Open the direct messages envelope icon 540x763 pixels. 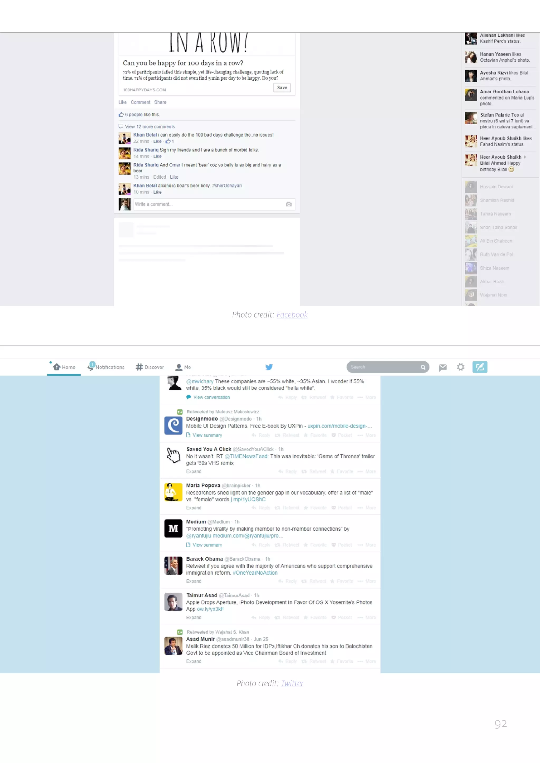click(442, 367)
